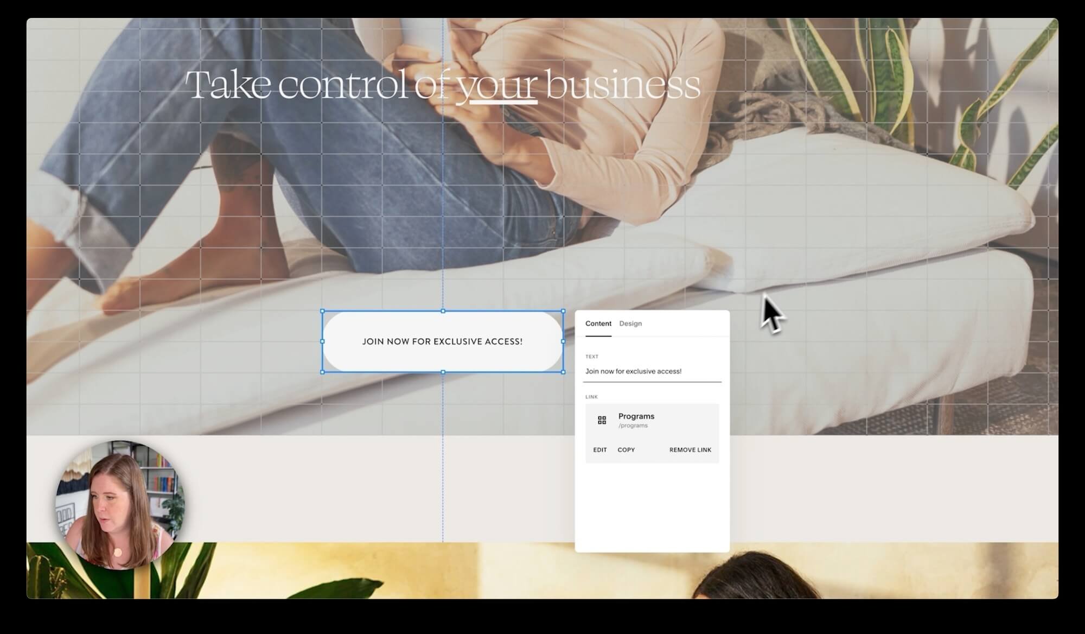Viewport: 1085px width, 634px height.
Task: Click the button block's bottom-left resize handle
Action: coord(323,372)
